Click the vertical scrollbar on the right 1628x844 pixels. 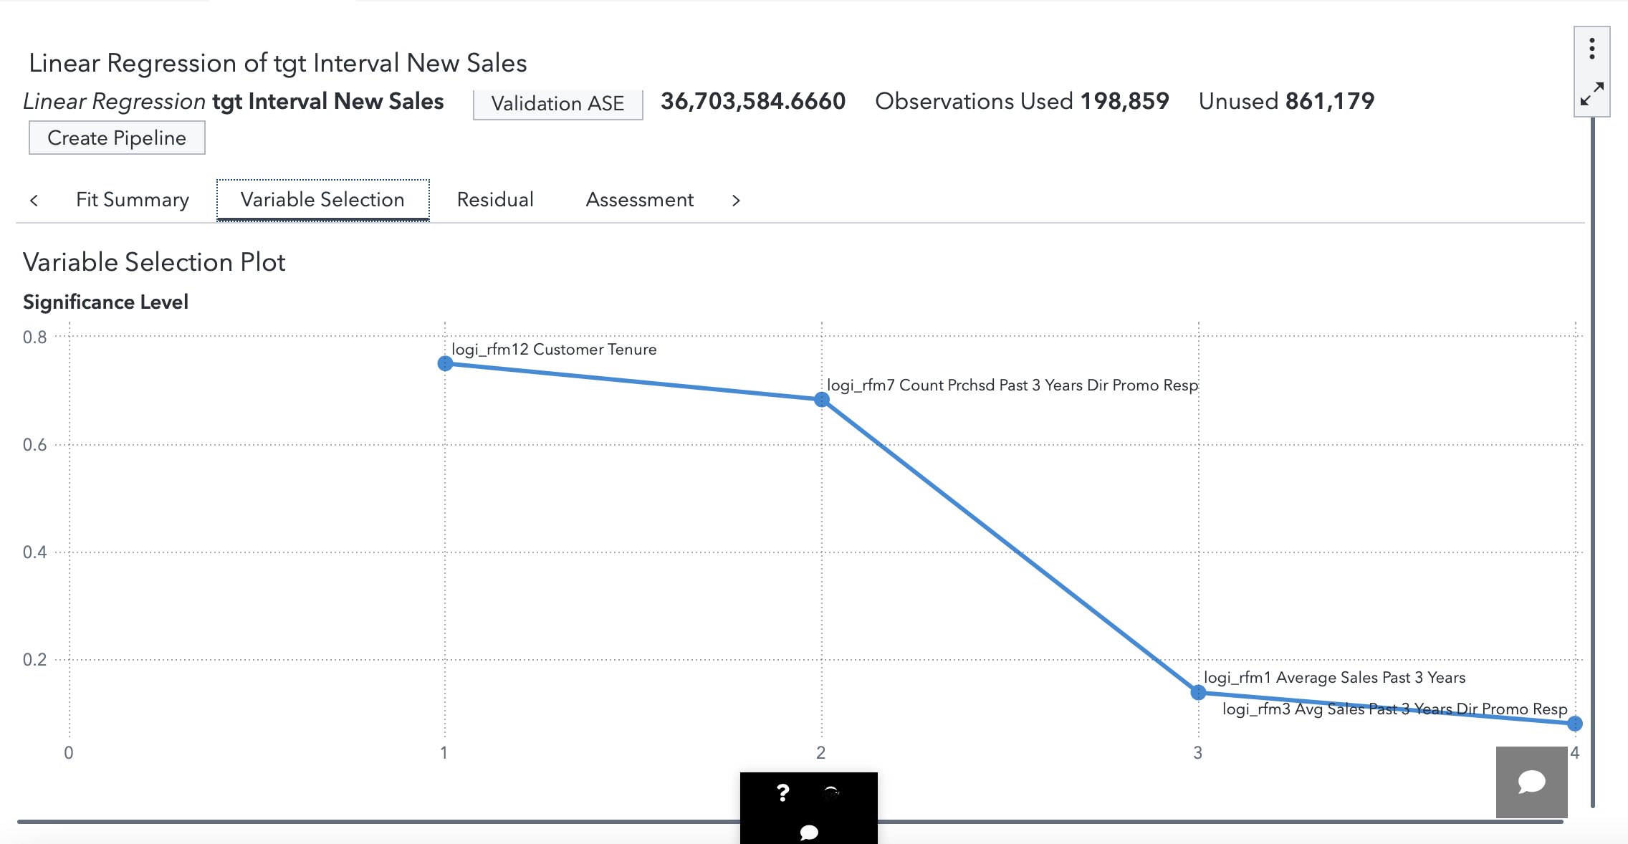coord(1592,459)
